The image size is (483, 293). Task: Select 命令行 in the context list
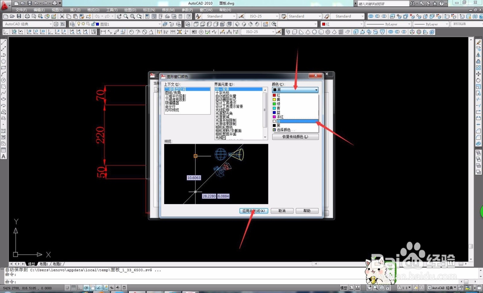tap(170, 106)
